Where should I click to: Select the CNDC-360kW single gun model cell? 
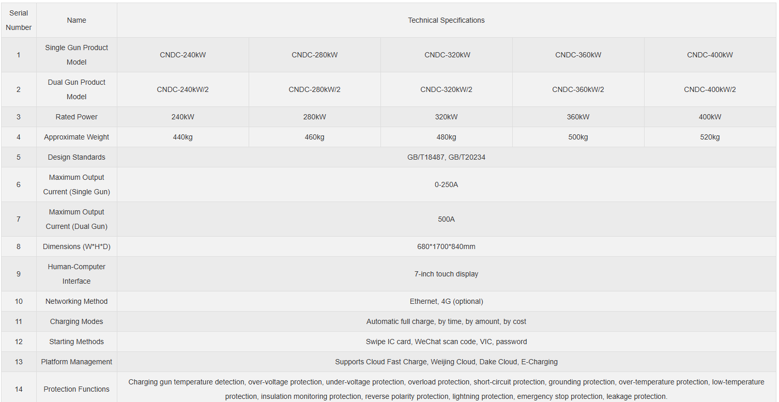click(578, 55)
